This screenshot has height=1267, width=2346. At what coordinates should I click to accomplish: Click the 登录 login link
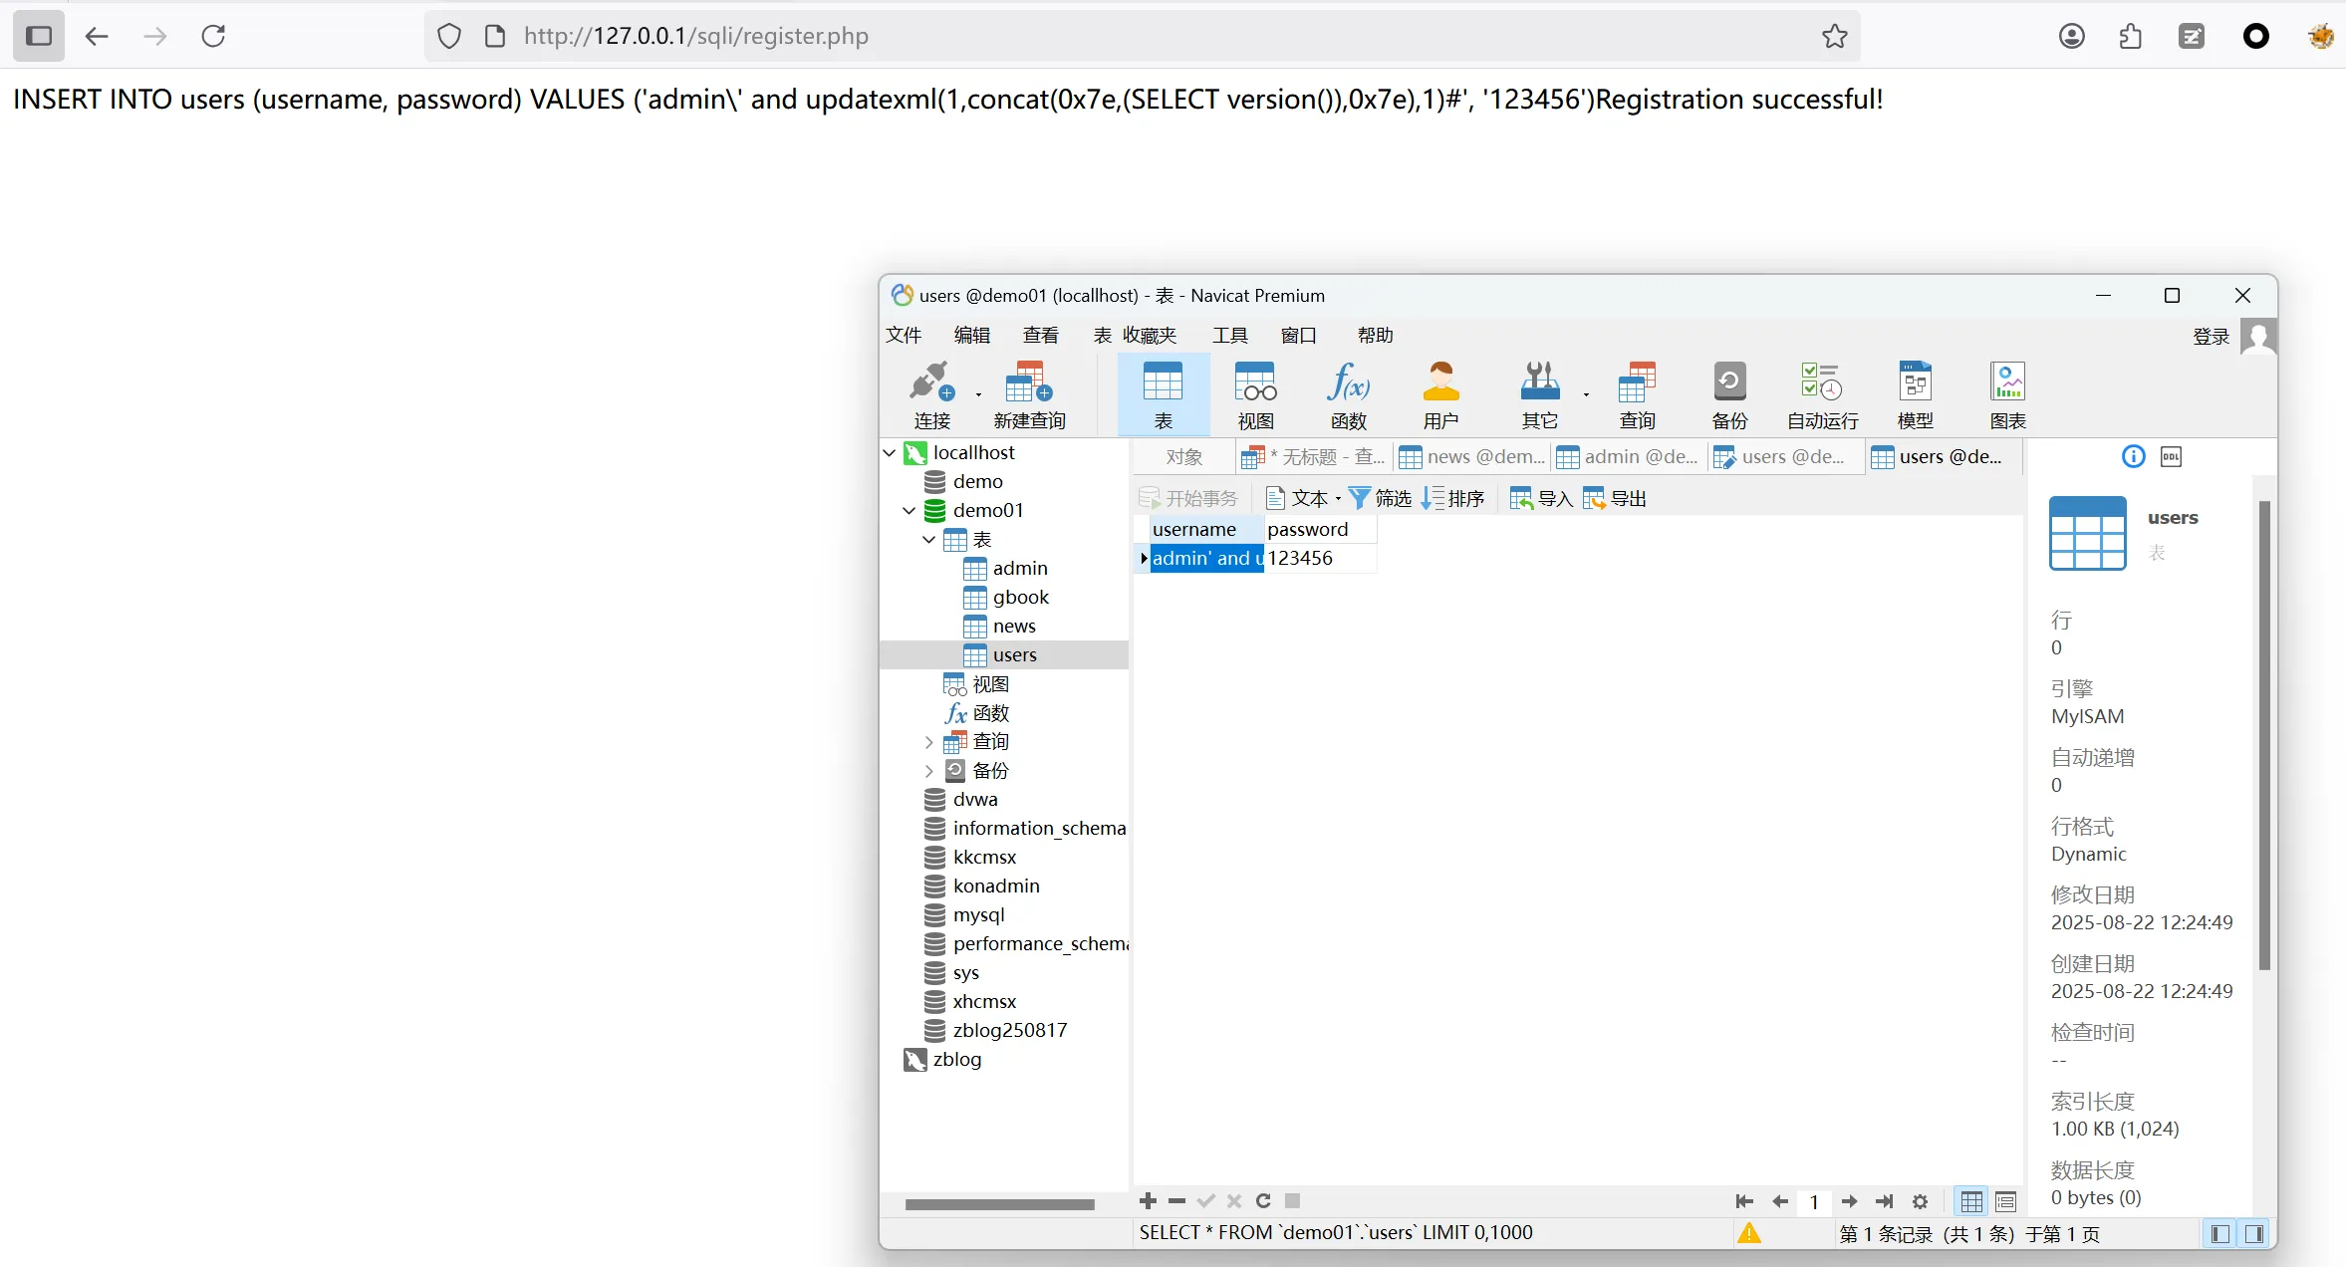click(x=2211, y=337)
